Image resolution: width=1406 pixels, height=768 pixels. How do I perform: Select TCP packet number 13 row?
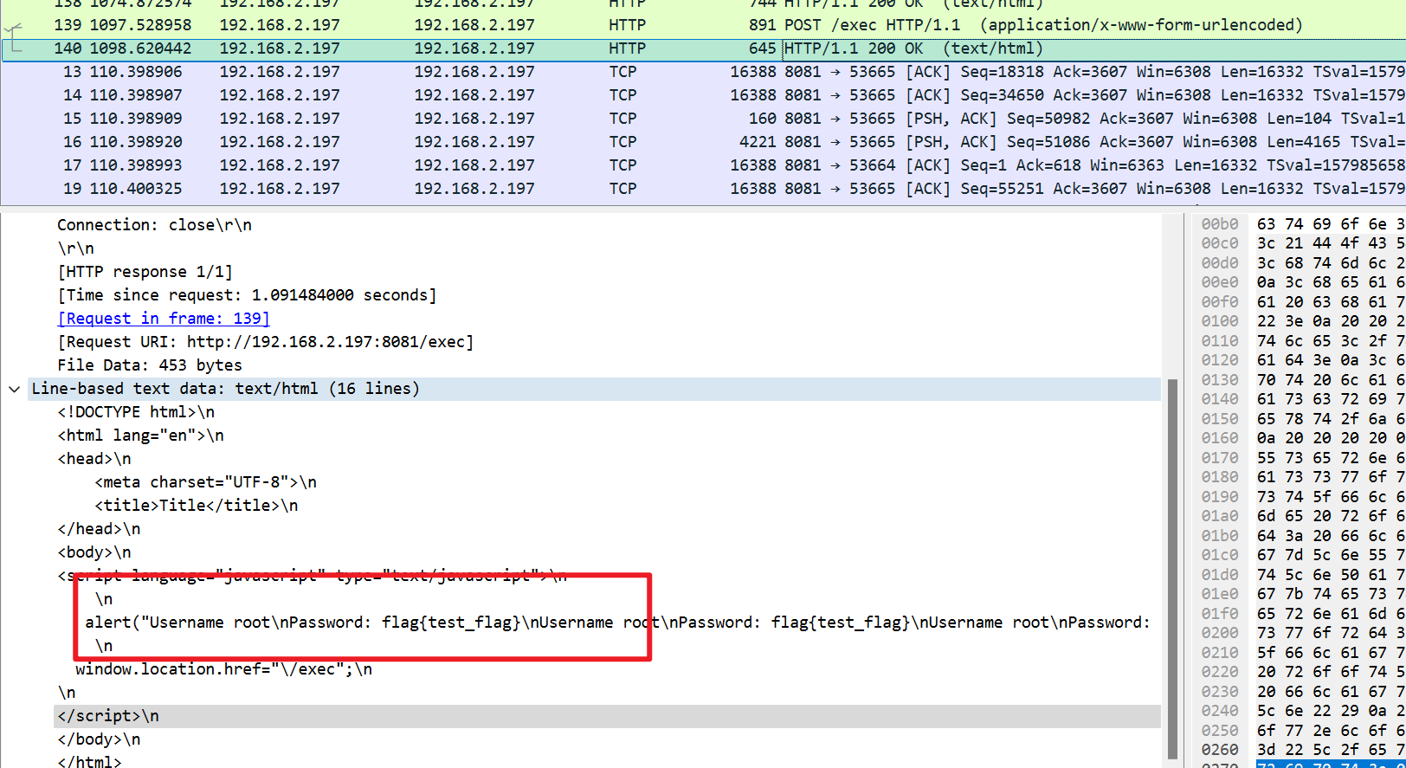coord(703,72)
